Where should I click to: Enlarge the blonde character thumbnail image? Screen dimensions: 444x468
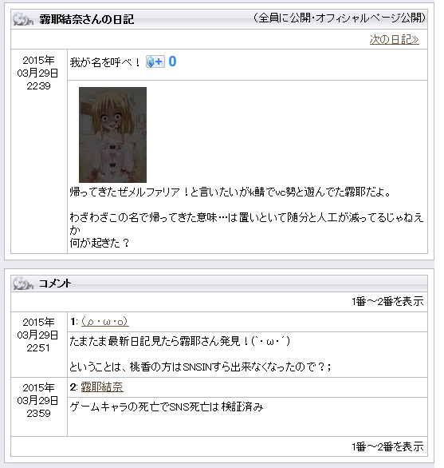[112, 135]
